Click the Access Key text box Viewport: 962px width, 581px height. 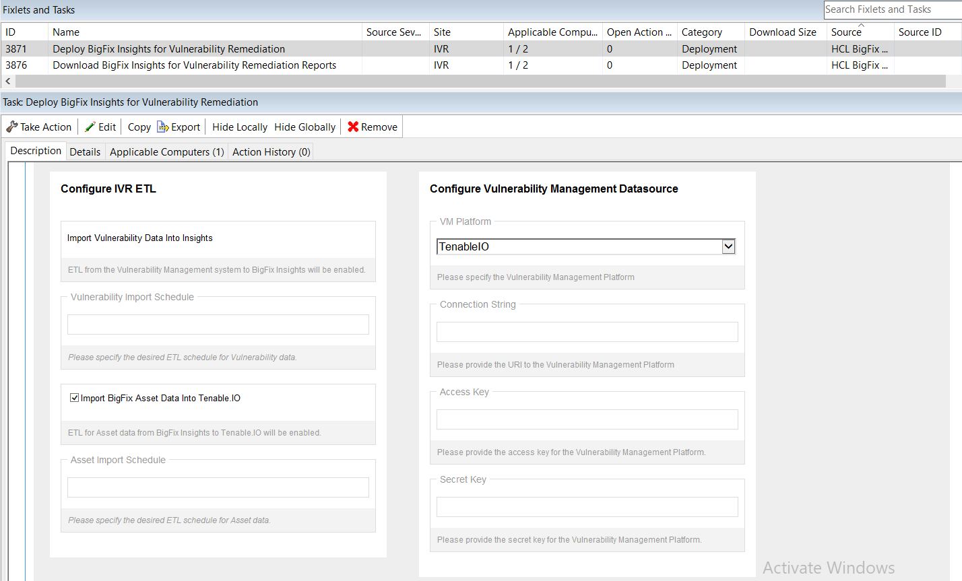(x=587, y=419)
